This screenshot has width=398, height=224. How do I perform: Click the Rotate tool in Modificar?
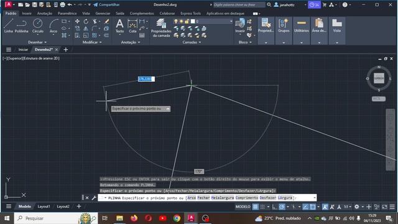(x=86, y=22)
